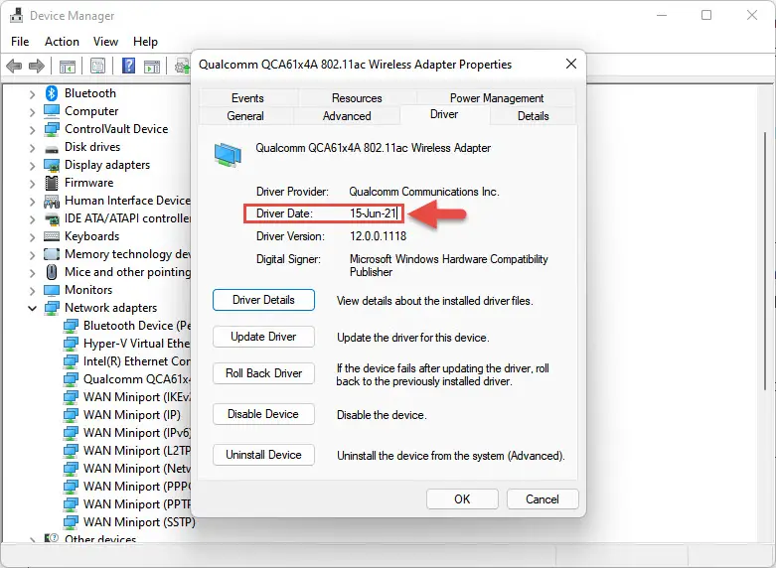The height and width of the screenshot is (568, 776).
Task: Click the Disable Device button
Action: pos(263,414)
